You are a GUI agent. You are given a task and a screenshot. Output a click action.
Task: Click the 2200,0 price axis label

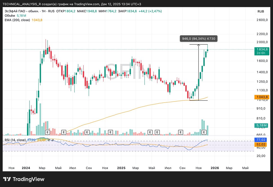pyautogui.click(x=262, y=34)
